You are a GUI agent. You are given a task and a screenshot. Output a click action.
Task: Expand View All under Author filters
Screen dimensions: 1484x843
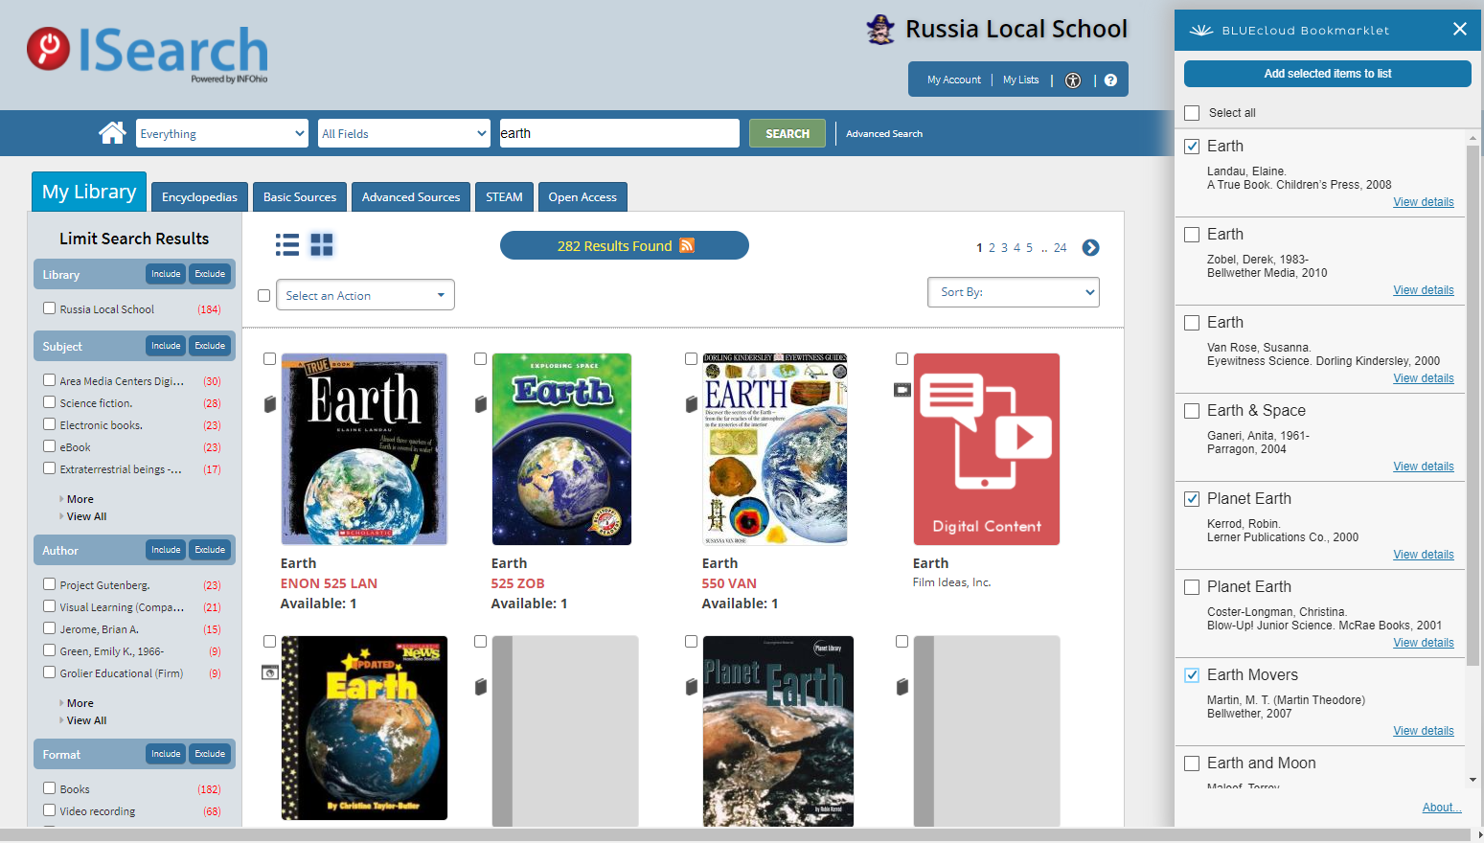(86, 720)
